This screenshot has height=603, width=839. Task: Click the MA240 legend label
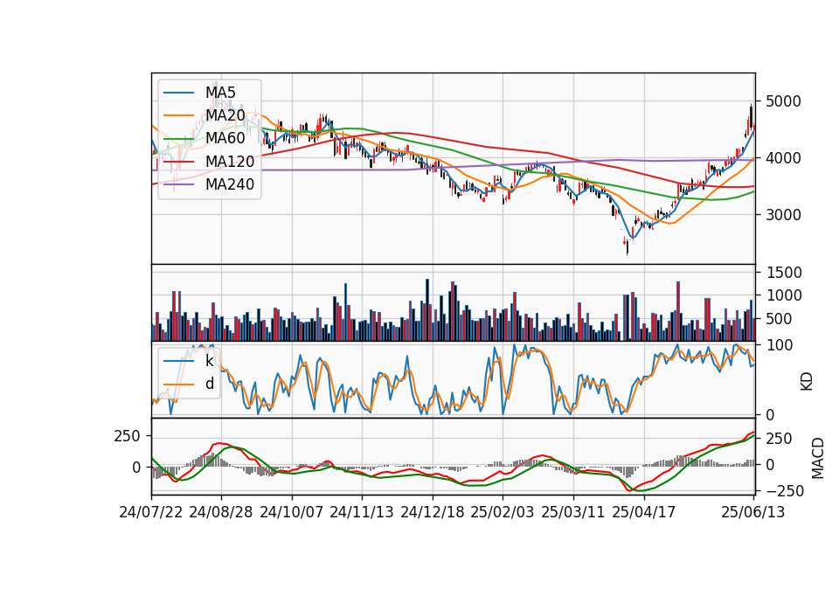pos(230,184)
